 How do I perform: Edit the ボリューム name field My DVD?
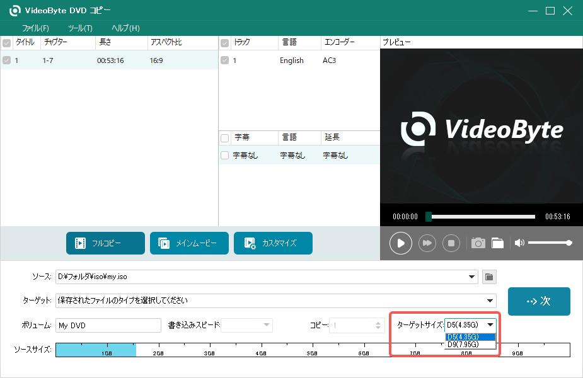point(108,325)
